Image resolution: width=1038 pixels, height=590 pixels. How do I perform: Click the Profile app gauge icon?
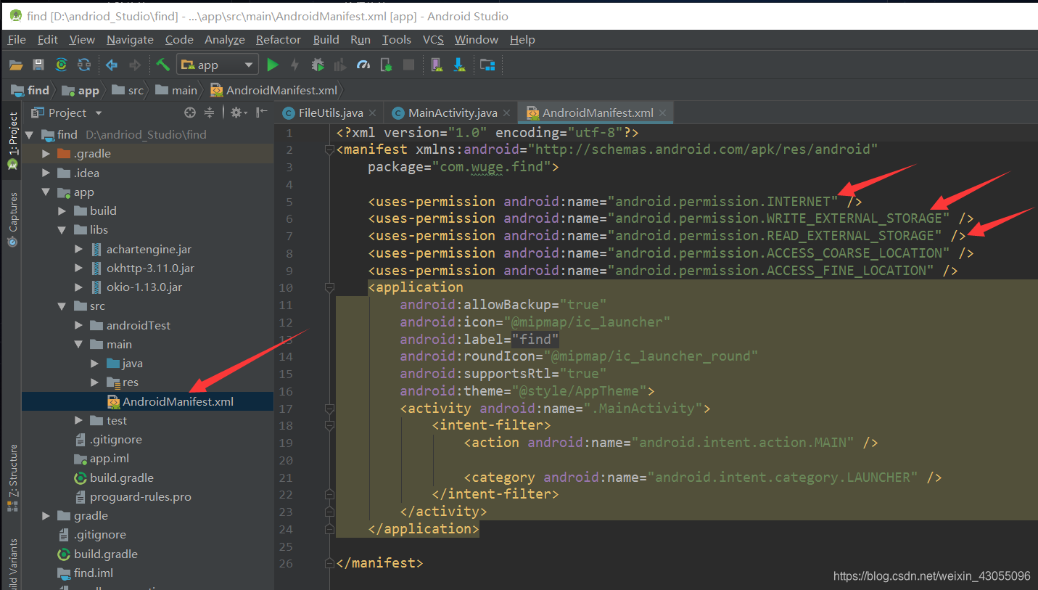(x=363, y=65)
